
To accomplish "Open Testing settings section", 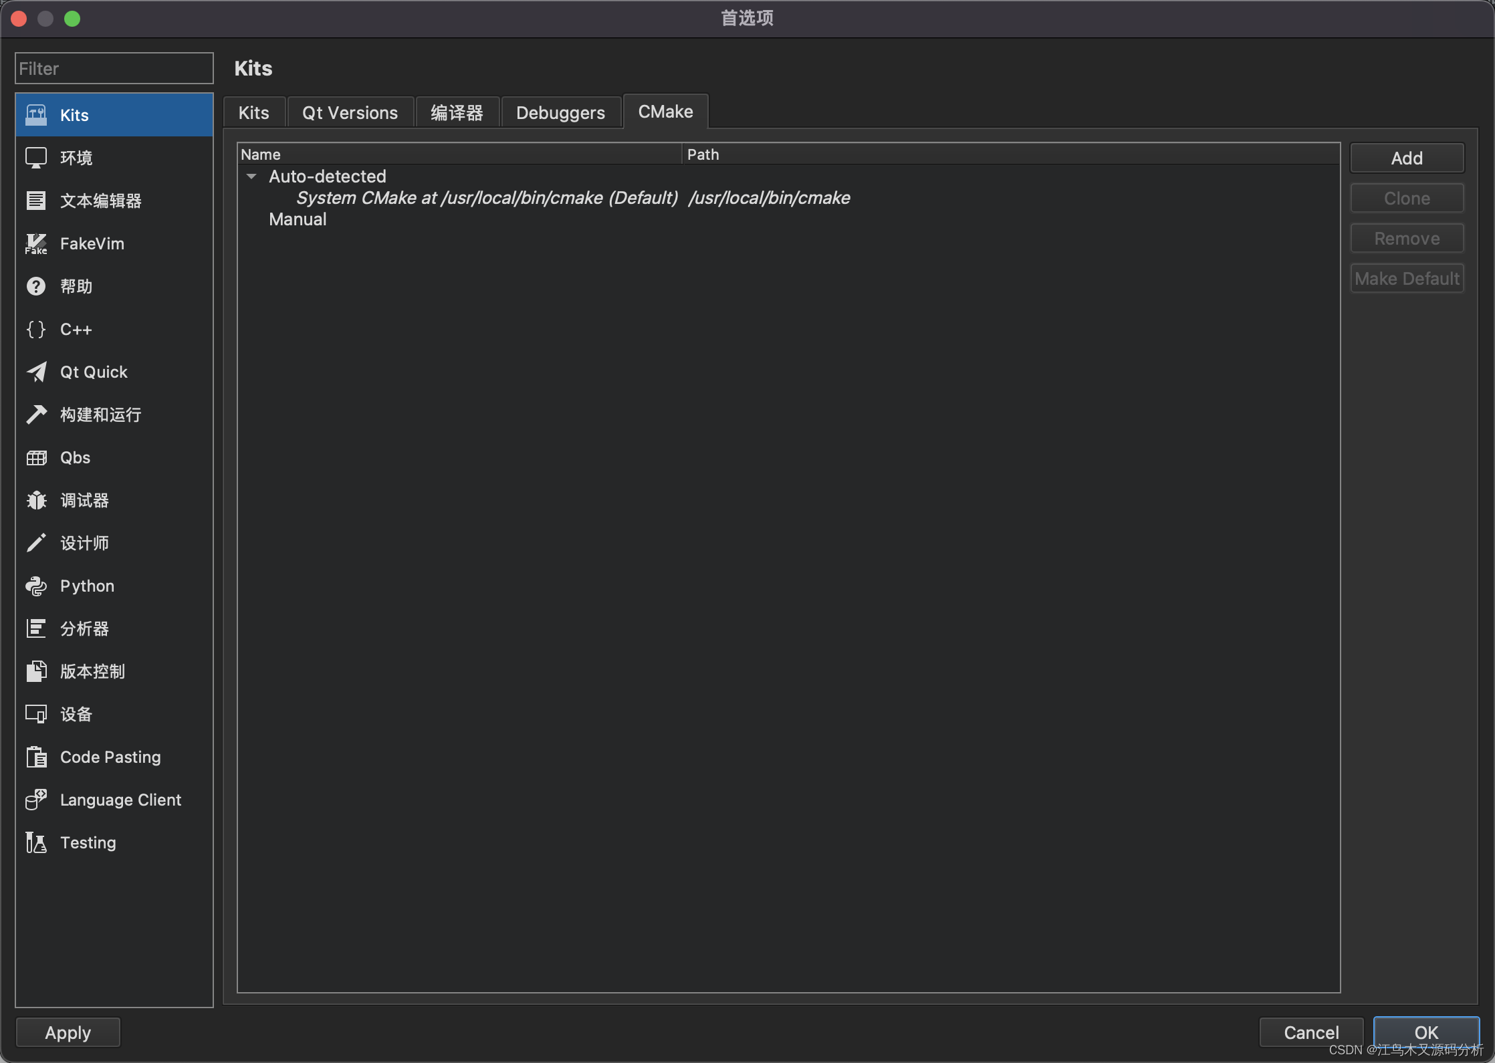I will (x=87, y=842).
